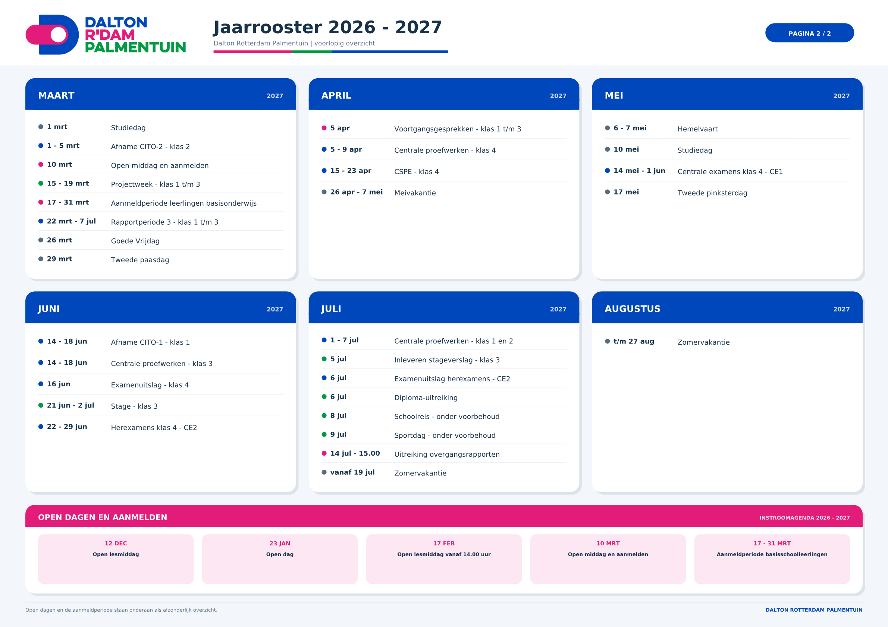This screenshot has width=888, height=627.
Task: Select the text Tweede paasdag
Action: pyautogui.click(x=140, y=260)
